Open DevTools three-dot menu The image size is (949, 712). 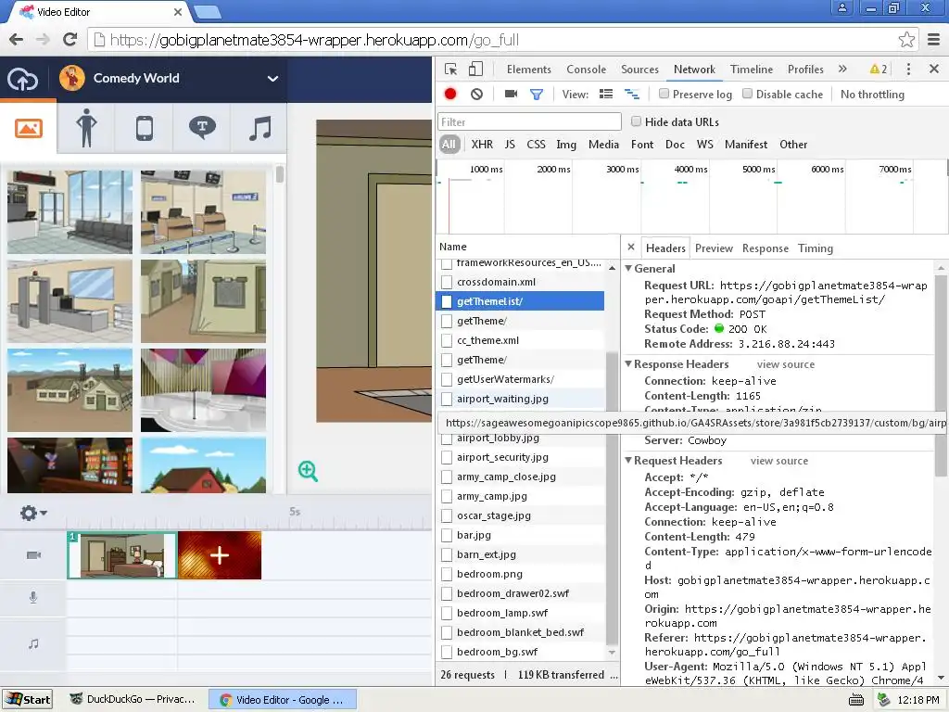pos(908,69)
